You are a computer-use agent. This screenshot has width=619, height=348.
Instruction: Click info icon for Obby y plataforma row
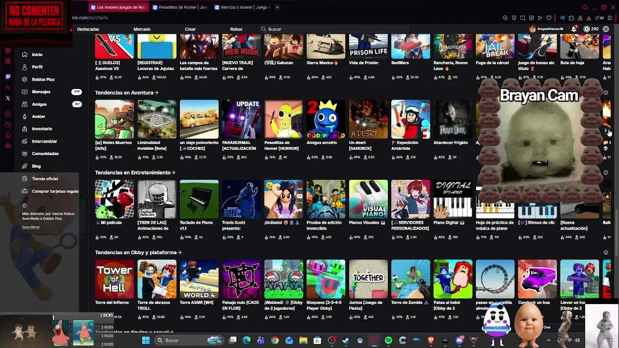point(606,252)
